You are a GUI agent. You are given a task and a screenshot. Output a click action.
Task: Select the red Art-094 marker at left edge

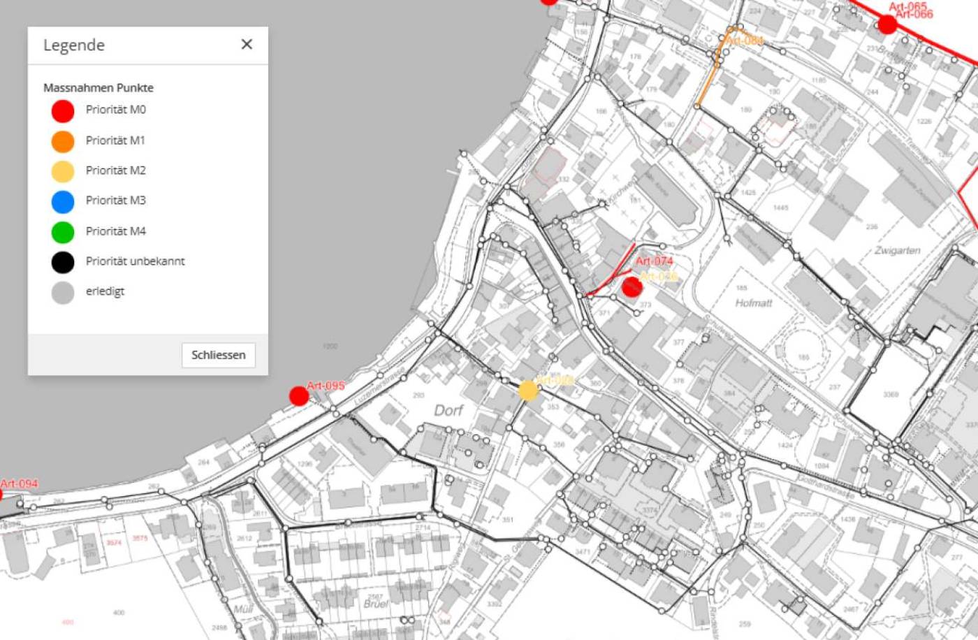1,495
